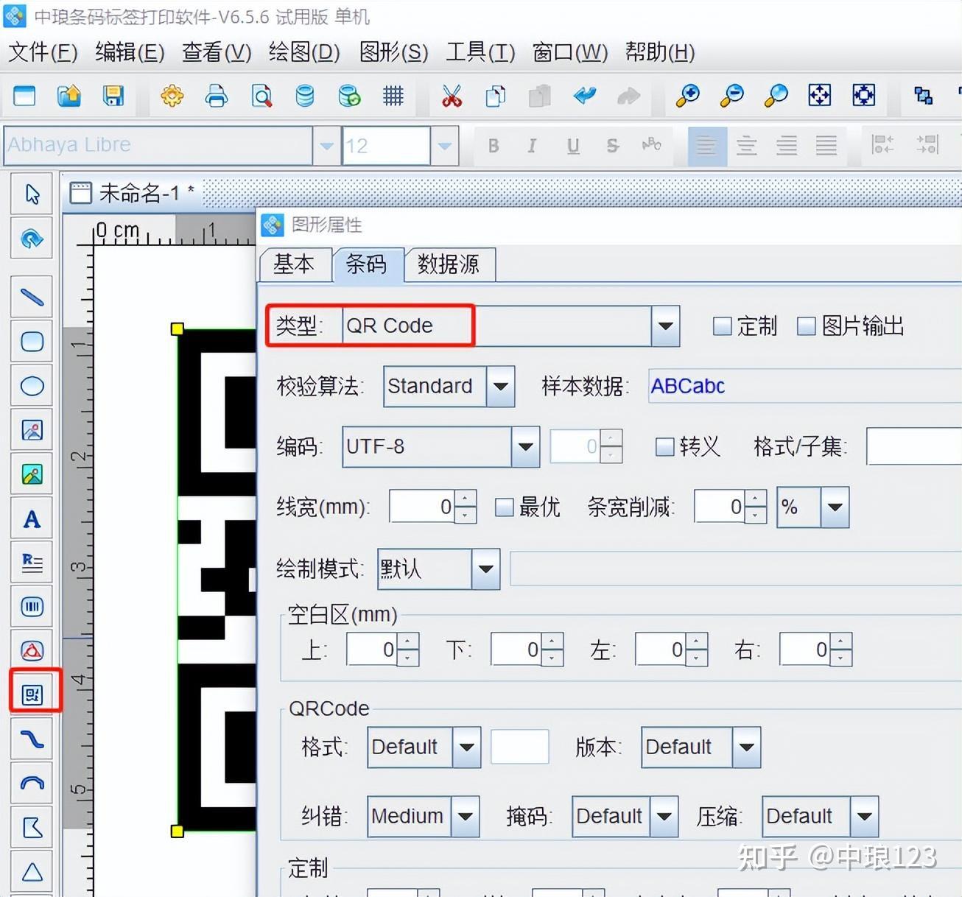
Task: Toggle the grid display icon
Action: point(393,96)
